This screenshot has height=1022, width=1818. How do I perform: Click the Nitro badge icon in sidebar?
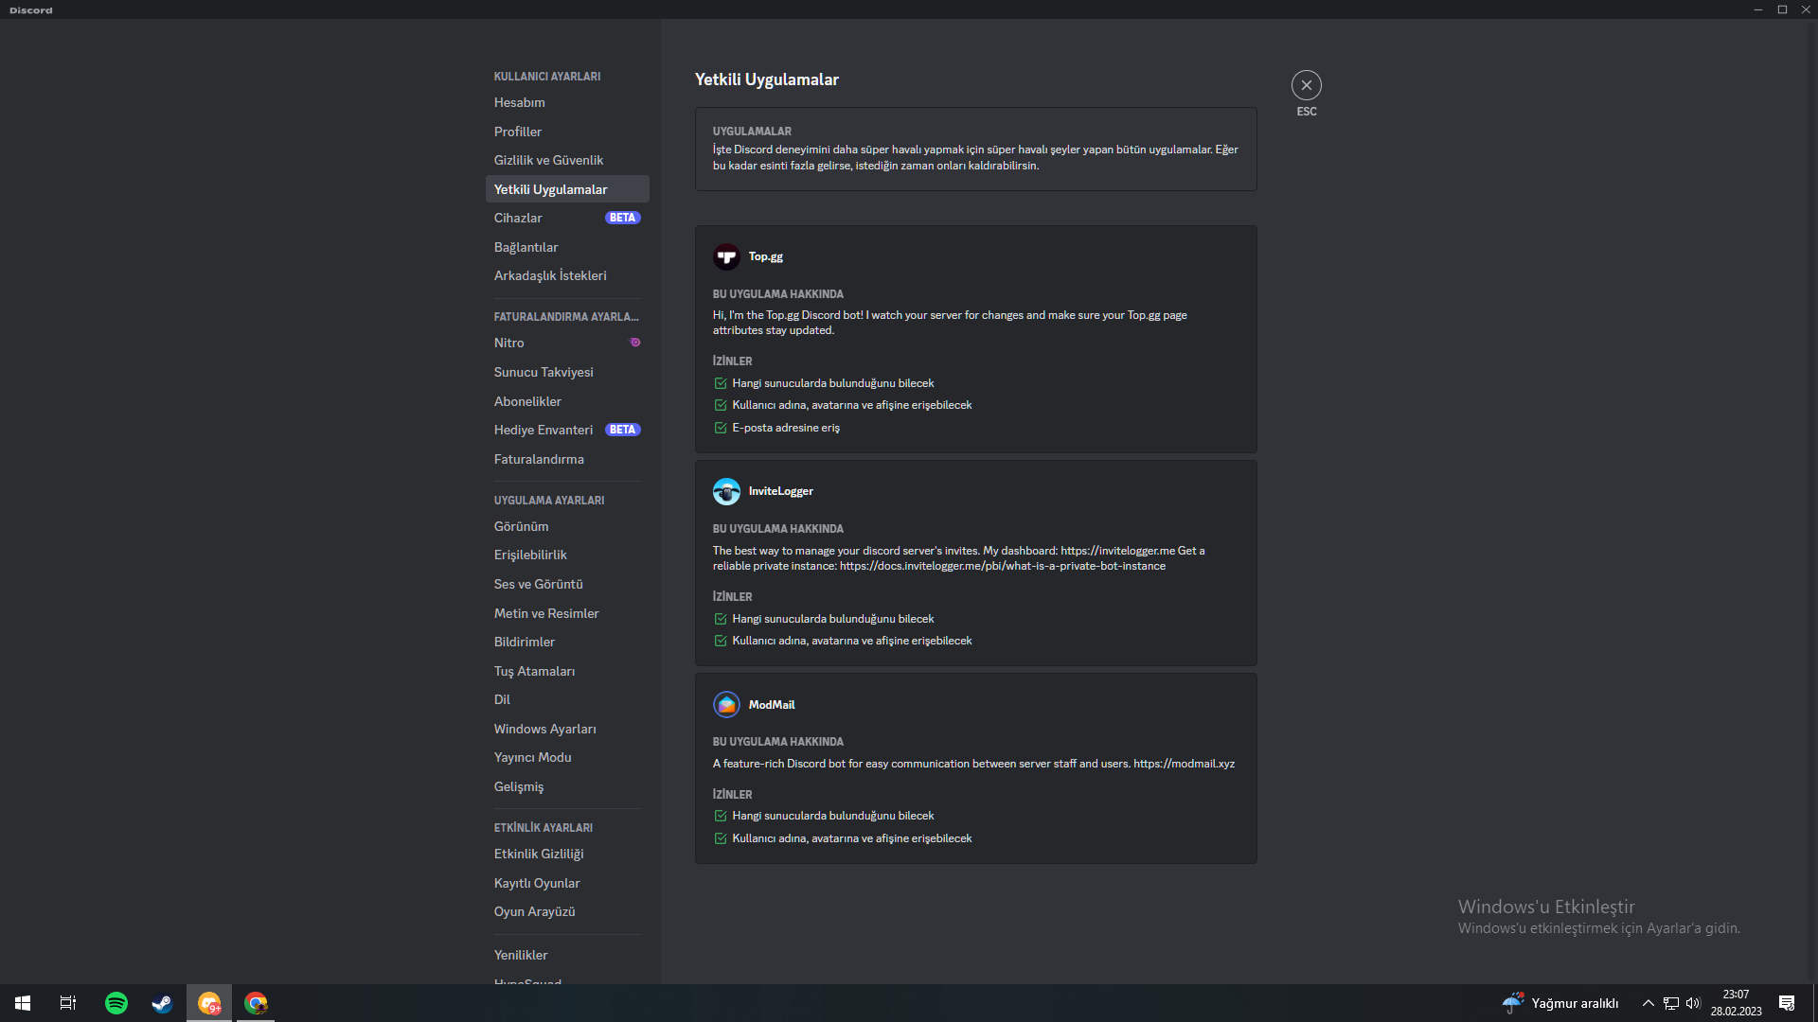(x=635, y=343)
